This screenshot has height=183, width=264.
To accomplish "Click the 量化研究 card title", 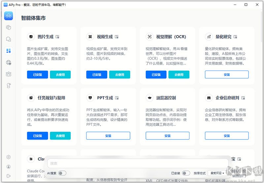I will pos(223,37).
